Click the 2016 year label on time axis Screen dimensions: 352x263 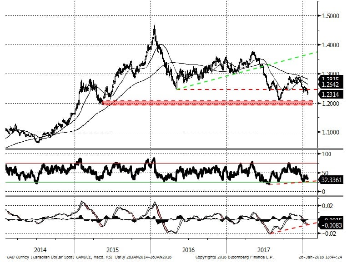click(x=187, y=250)
